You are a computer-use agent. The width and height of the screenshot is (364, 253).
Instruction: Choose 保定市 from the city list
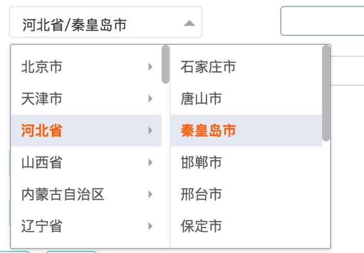[x=202, y=226]
